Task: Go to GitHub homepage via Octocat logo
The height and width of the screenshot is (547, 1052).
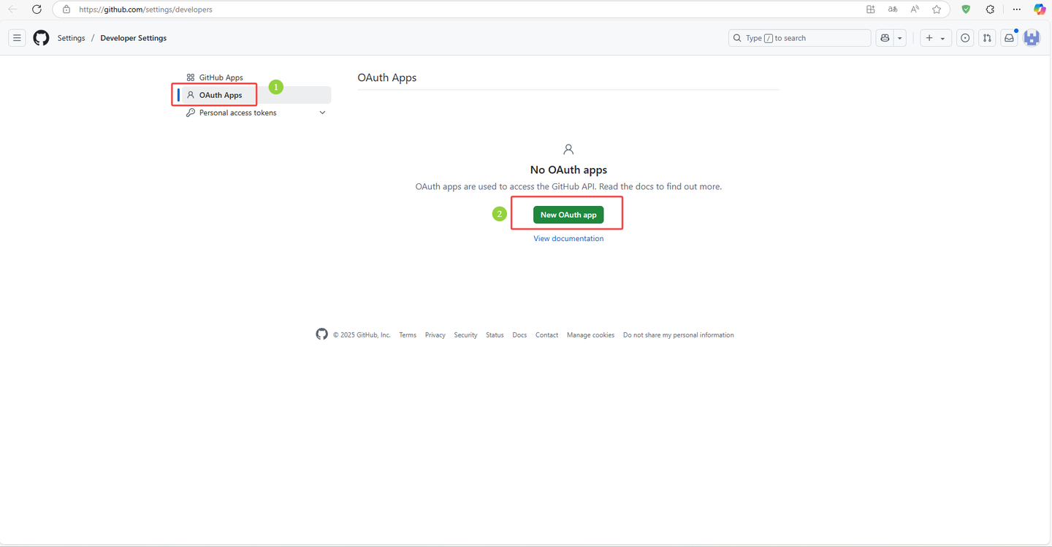Action: [42, 38]
